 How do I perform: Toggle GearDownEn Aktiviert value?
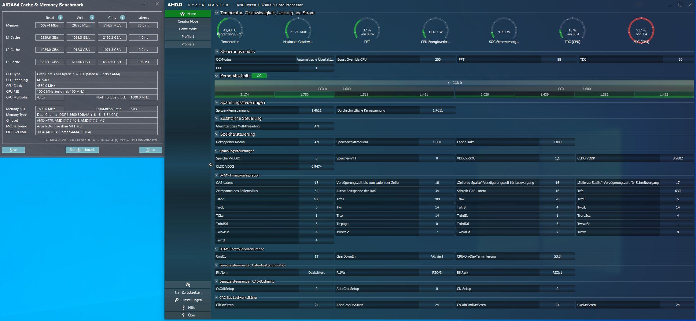pyautogui.click(x=437, y=256)
